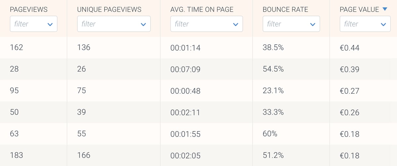Focus the Unique Pageviews filter text field
397x166 pixels.
tap(114, 24)
